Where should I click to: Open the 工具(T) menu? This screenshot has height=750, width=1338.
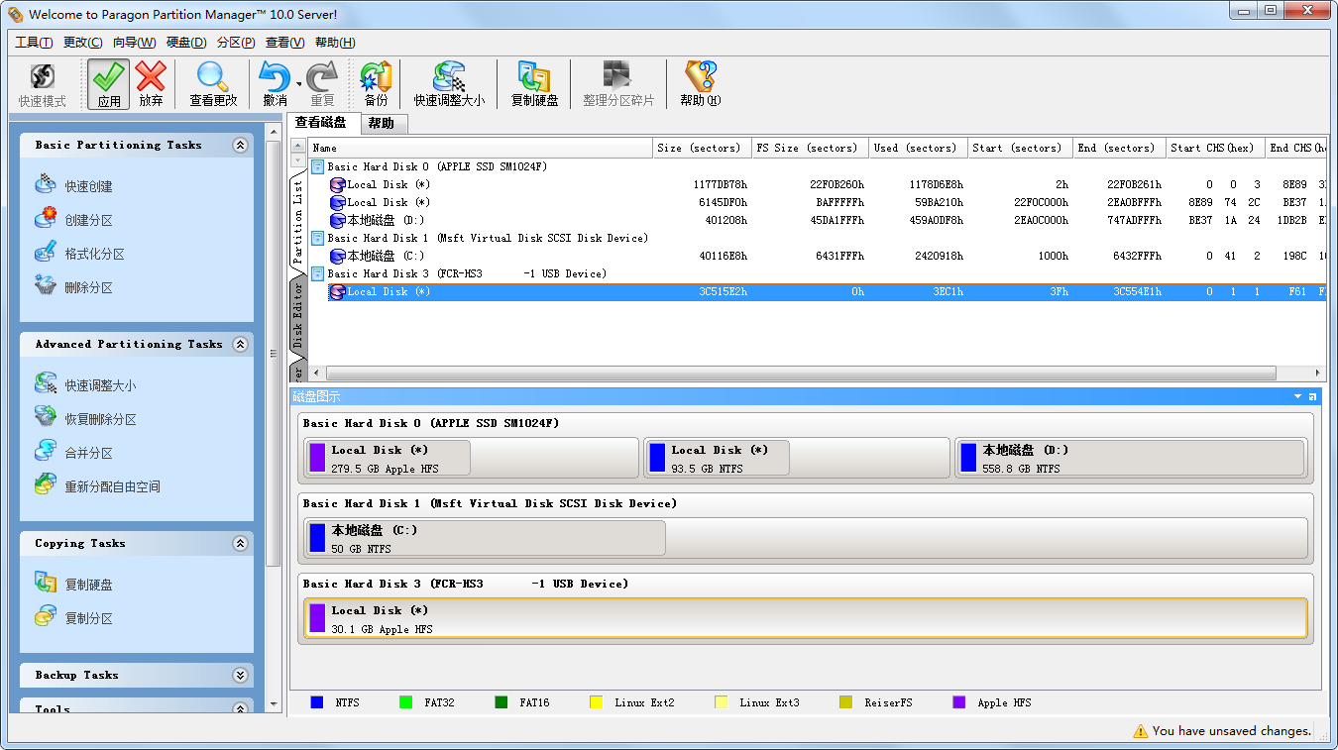pos(34,43)
